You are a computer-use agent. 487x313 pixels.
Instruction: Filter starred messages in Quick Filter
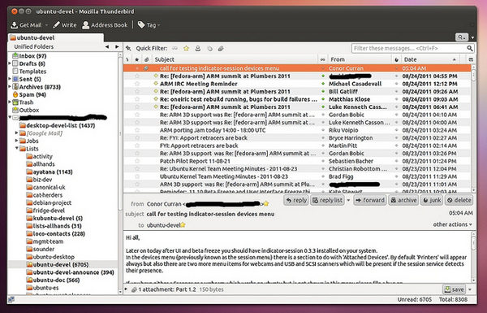tap(186, 49)
